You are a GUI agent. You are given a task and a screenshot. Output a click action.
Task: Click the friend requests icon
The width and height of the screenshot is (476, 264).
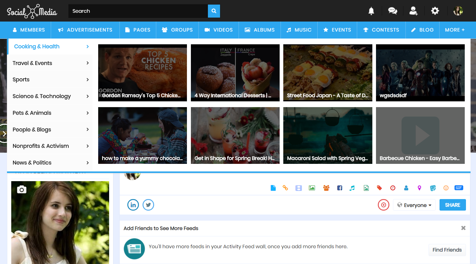tap(413, 11)
